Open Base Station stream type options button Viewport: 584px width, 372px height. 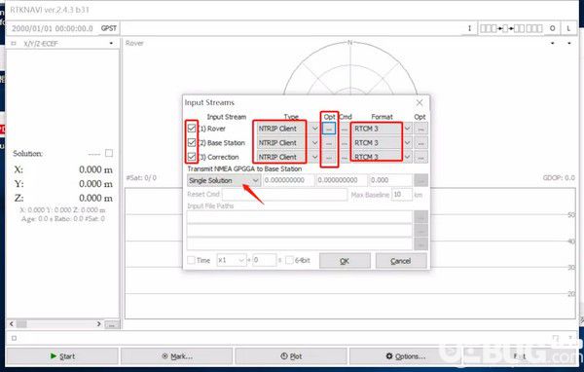pyautogui.click(x=329, y=143)
